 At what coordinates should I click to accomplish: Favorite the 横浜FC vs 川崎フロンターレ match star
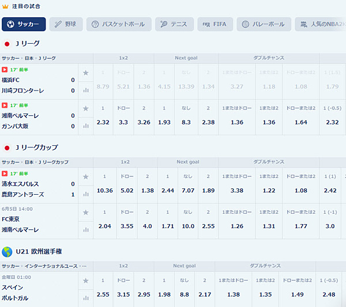85,73
